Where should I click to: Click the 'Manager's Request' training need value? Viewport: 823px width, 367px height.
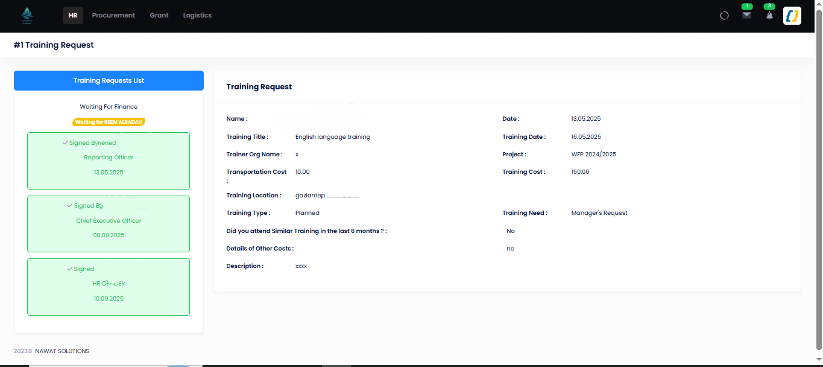click(x=599, y=213)
